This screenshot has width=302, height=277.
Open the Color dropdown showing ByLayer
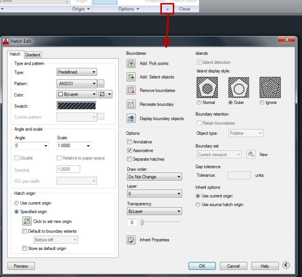(76, 94)
